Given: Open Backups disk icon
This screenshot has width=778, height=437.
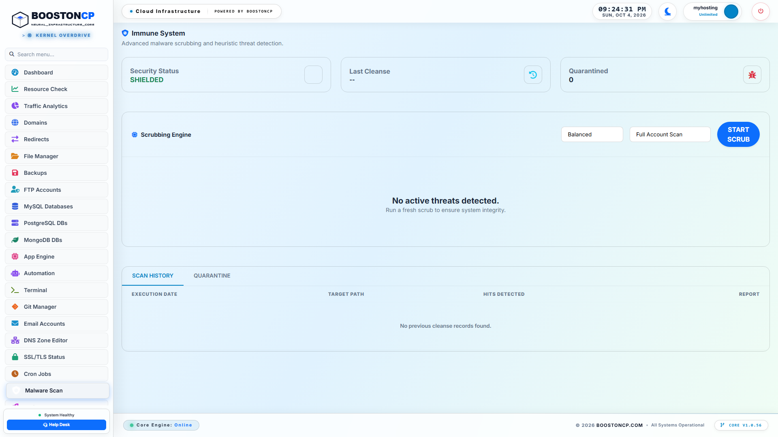Looking at the screenshot, I should click(15, 173).
